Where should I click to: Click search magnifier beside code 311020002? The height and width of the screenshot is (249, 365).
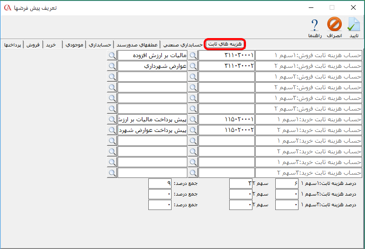tap(193, 66)
